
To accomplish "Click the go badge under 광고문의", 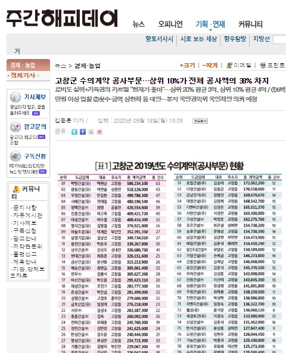I will [41, 137].
